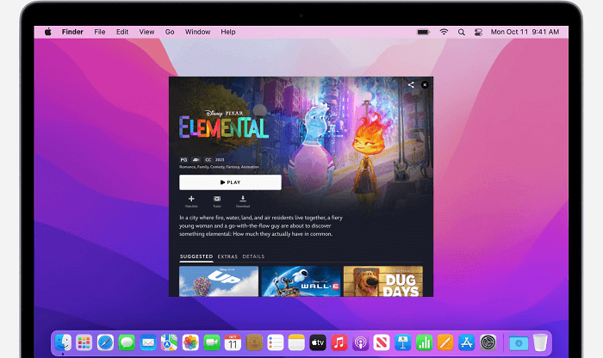Screen dimensions: 603x358
Task: Open Calendar from the Dock
Action: click(x=233, y=343)
